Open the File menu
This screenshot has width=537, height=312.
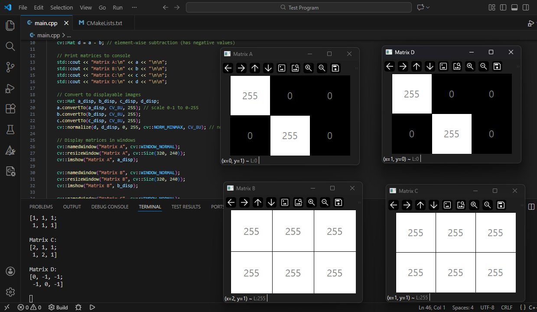[x=23, y=7]
